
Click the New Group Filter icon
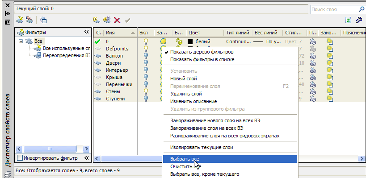29,20
